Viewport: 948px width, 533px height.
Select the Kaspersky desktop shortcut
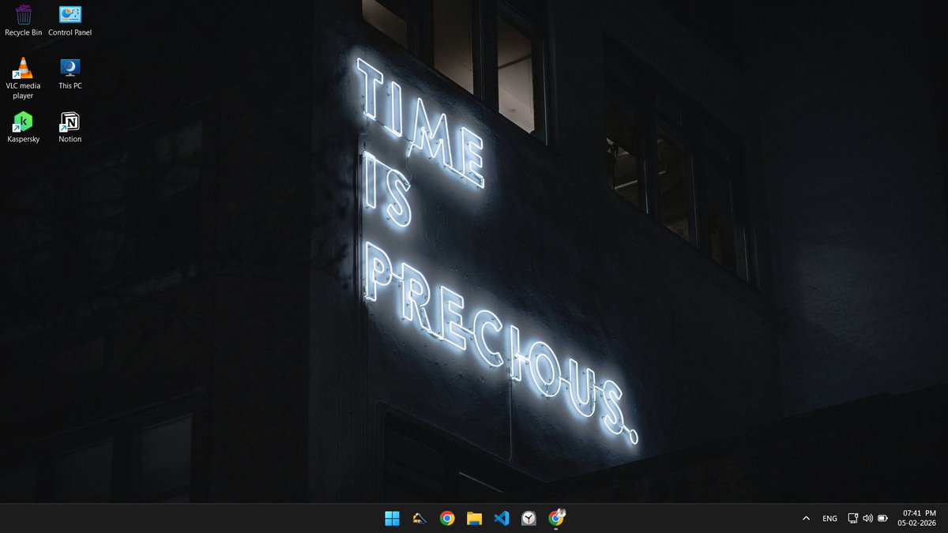pos(23,126)
